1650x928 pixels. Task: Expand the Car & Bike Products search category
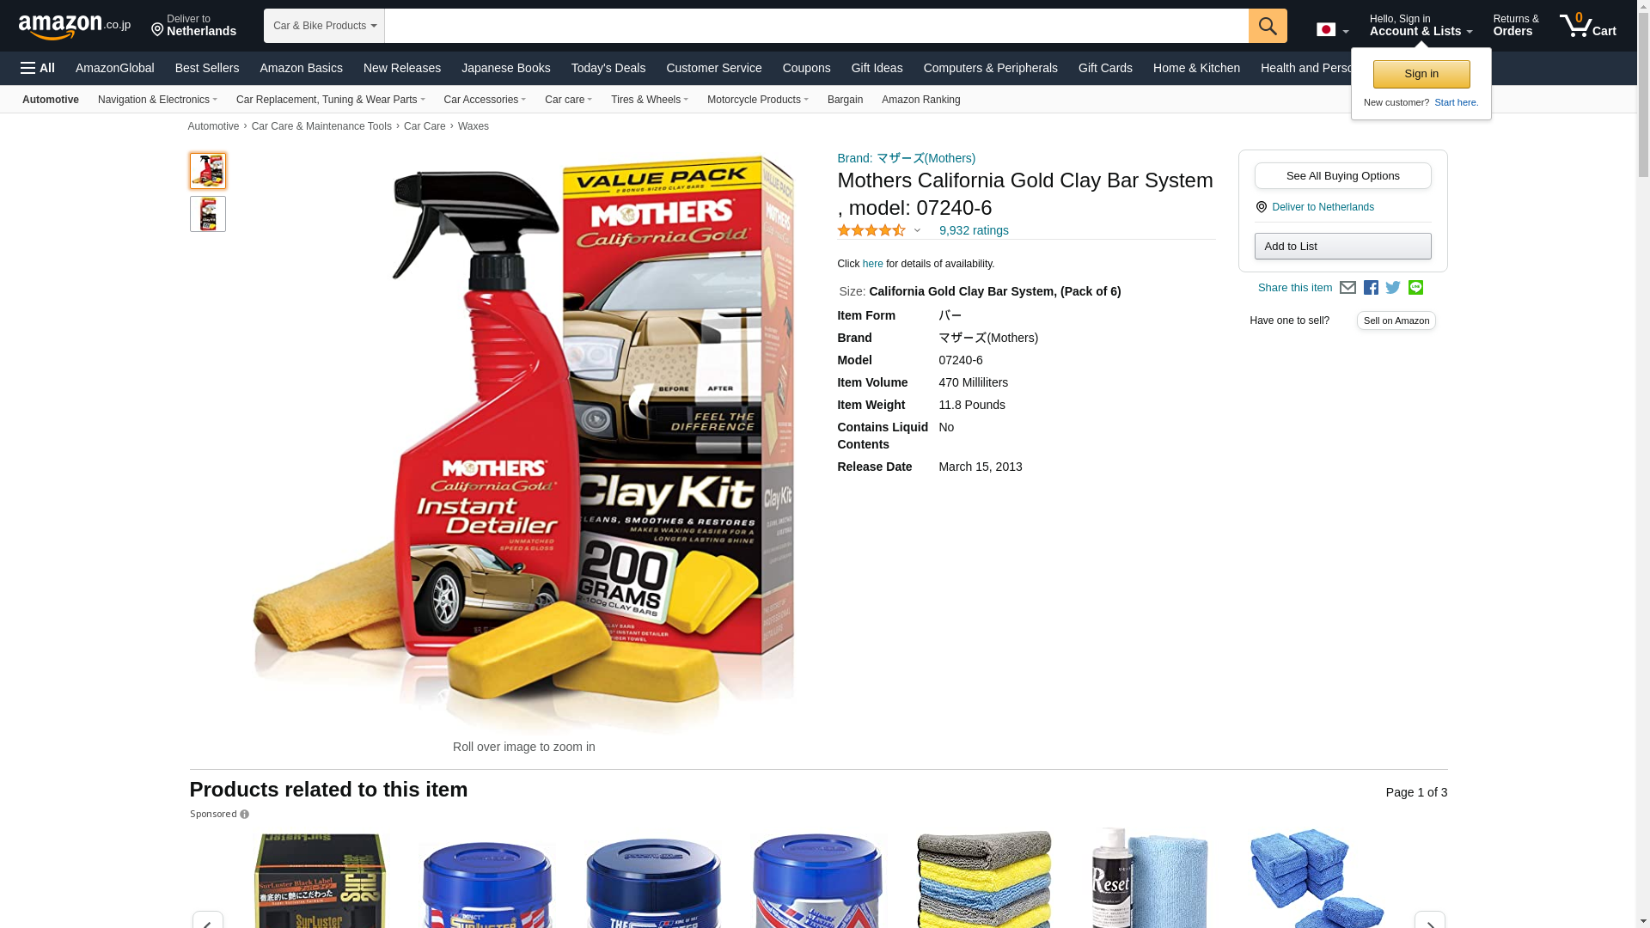pos(324,26)
